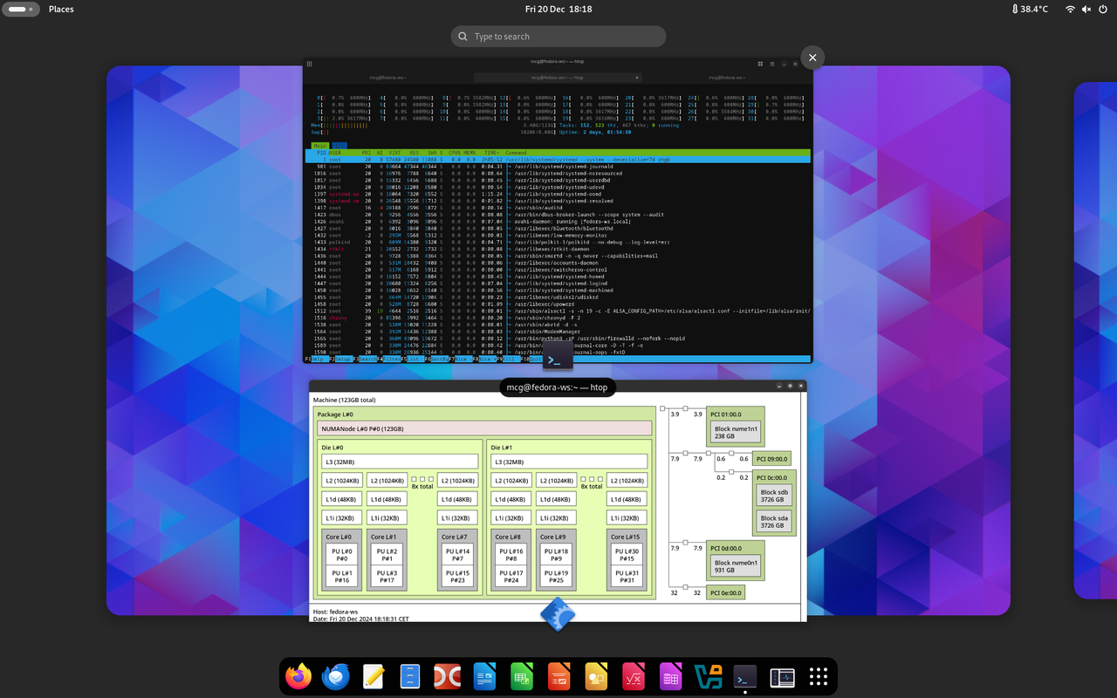Image resolution: width=1117 pixels, height=698 pixels.
Task: Open LibreOffice Base from the dock
Action: click(x=670, y=676)
